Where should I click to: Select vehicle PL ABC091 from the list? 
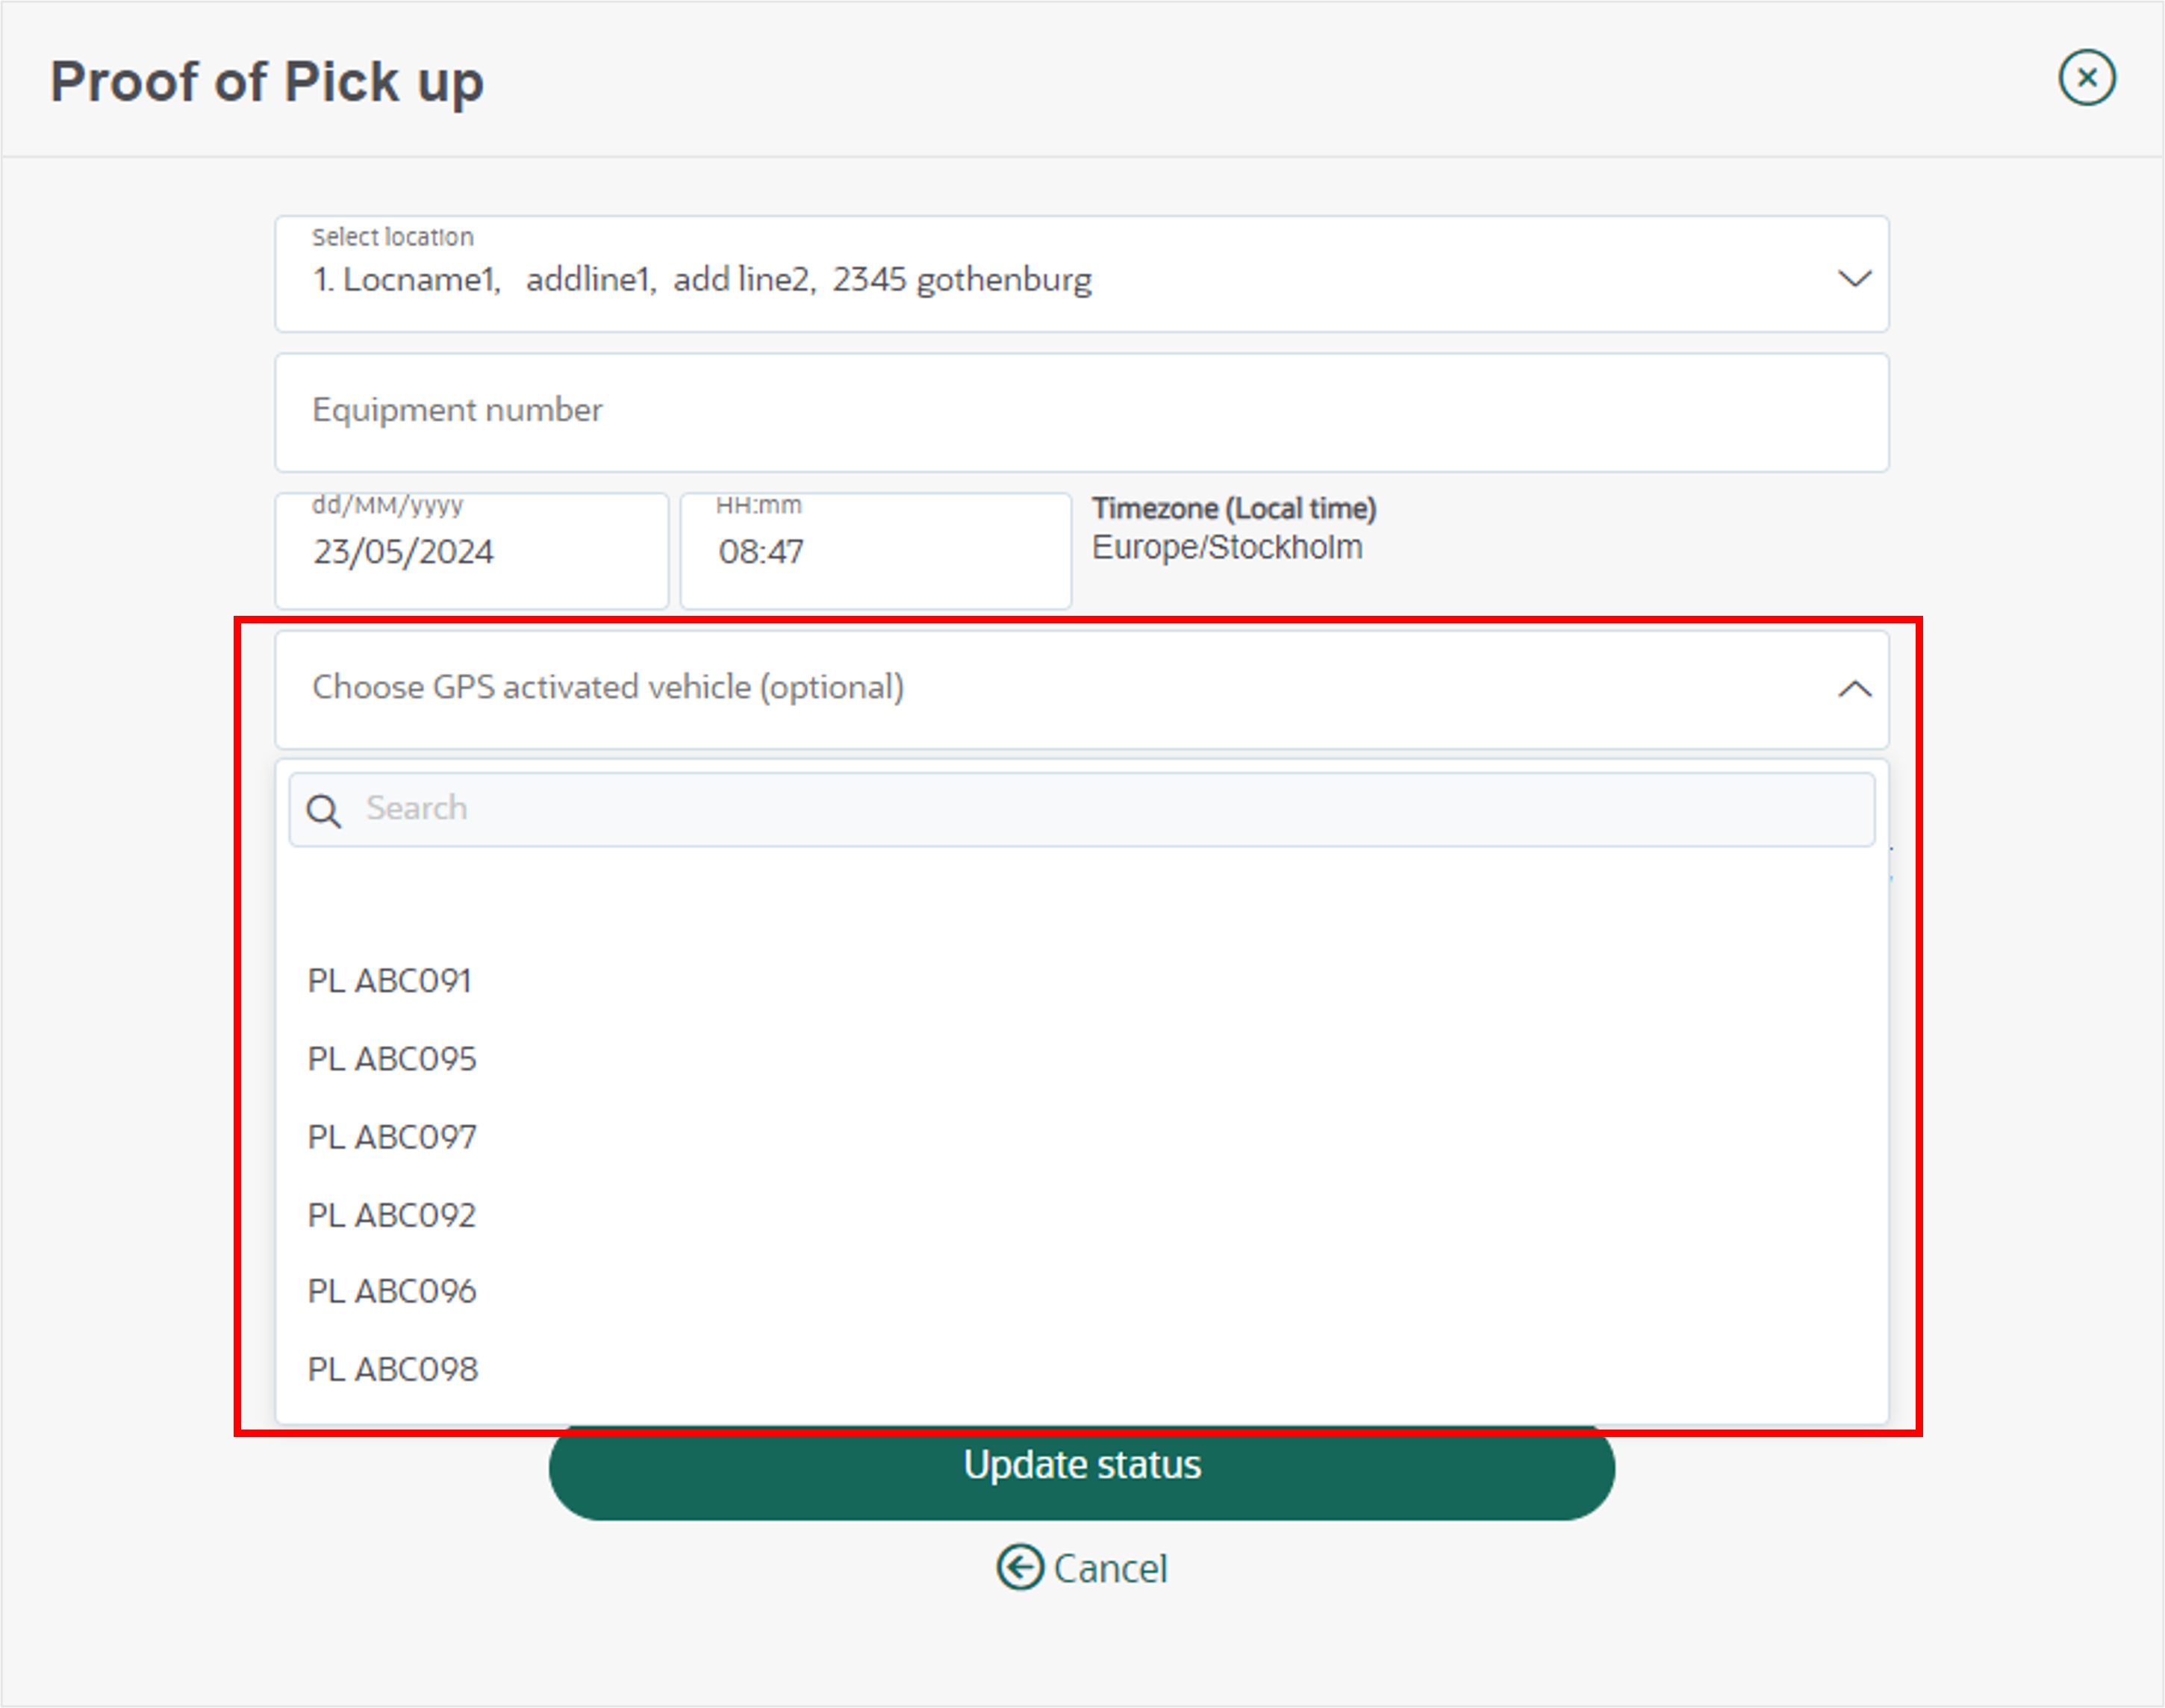tap(389, 981)
